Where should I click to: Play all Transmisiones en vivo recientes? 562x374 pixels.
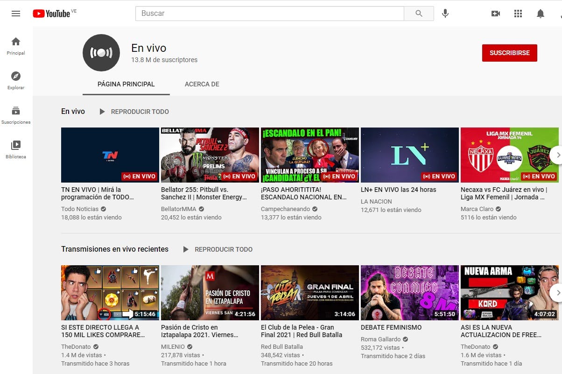(218, 249)
